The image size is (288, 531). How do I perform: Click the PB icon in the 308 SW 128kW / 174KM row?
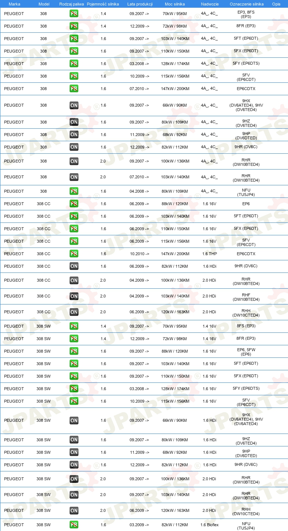[x=74, y=389]
